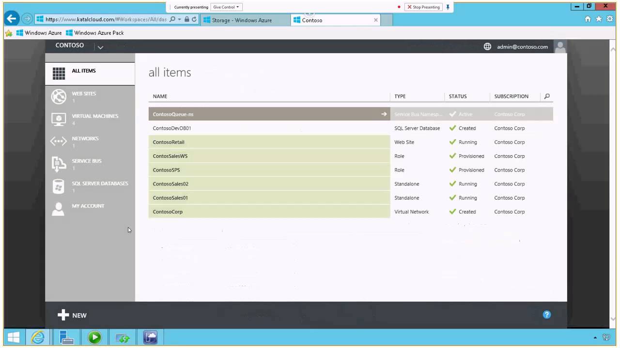Click the pin icon in presenting bar

click(448, 7)
